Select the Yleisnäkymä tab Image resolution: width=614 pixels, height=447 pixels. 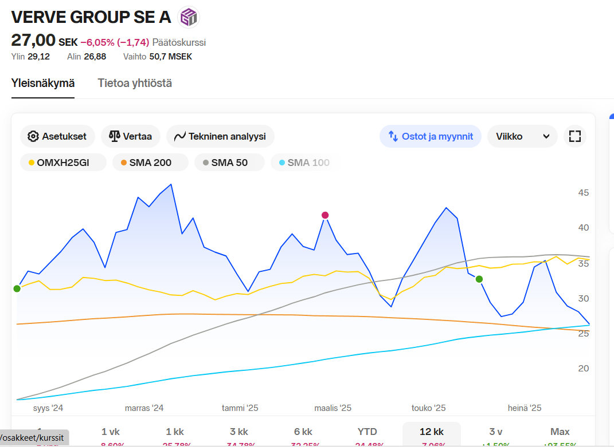coord(43,83)
